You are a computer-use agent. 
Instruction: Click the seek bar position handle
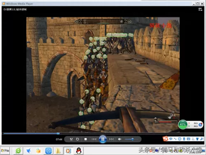58,134
